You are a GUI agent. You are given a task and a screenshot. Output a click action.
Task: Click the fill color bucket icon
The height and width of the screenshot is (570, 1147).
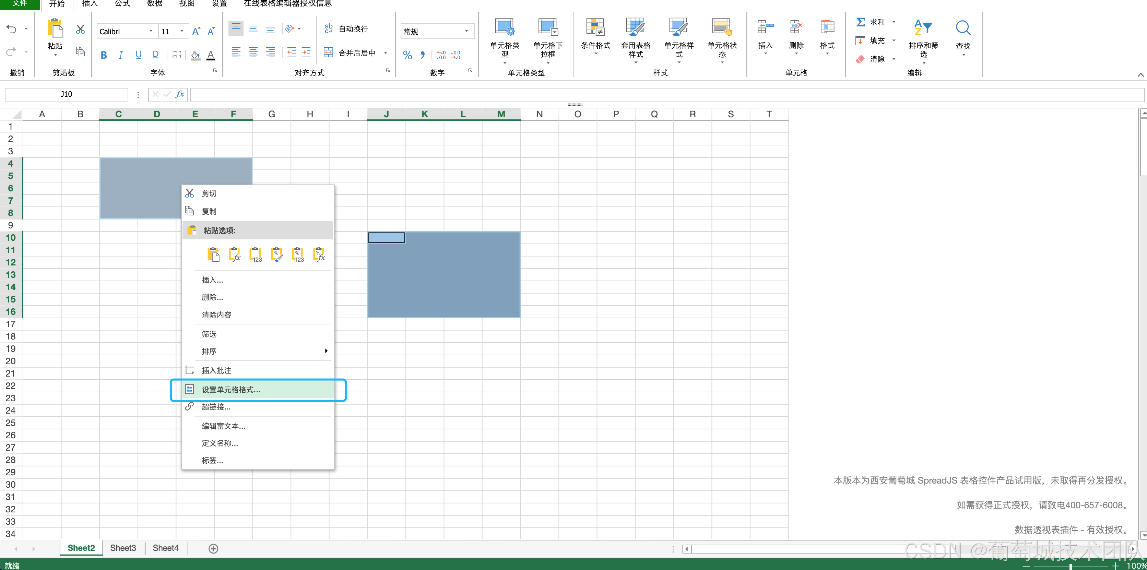click(194, 55)
